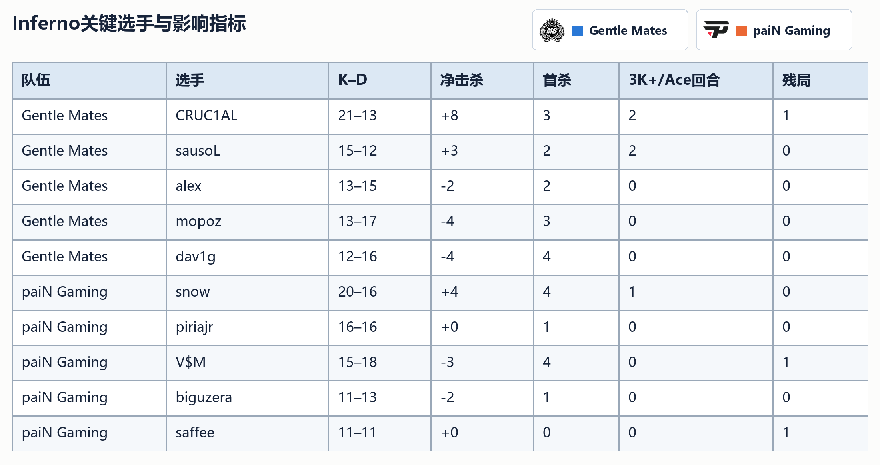
Task: Select the CRUC1AL player cell
Action: (x=247, y=116)
